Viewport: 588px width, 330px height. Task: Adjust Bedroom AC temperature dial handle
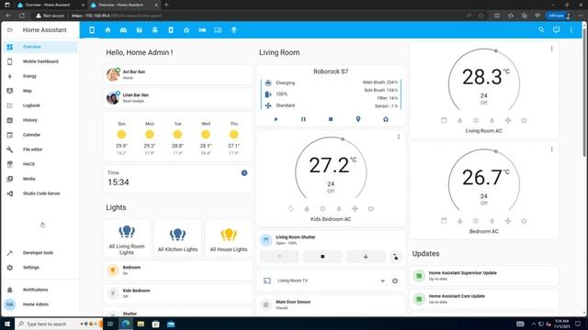(496, 151)
